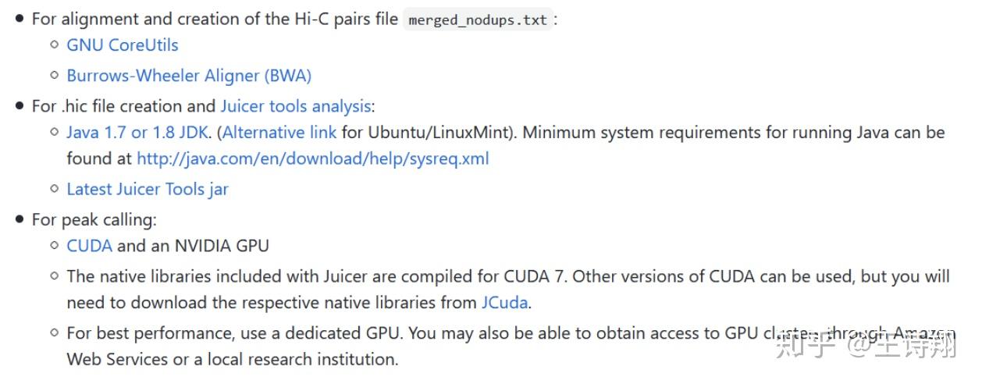Click the merged_nodups.txt inline code
Screen dimensions: 982x384
click(478, 20)
